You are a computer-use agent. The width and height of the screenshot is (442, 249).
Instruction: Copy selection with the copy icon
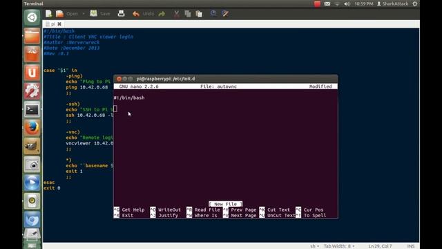pyautogui.click(x=188, y=14)
